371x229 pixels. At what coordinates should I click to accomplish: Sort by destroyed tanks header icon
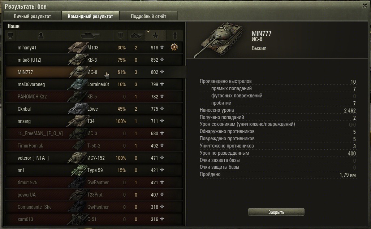tap(136, 36)
